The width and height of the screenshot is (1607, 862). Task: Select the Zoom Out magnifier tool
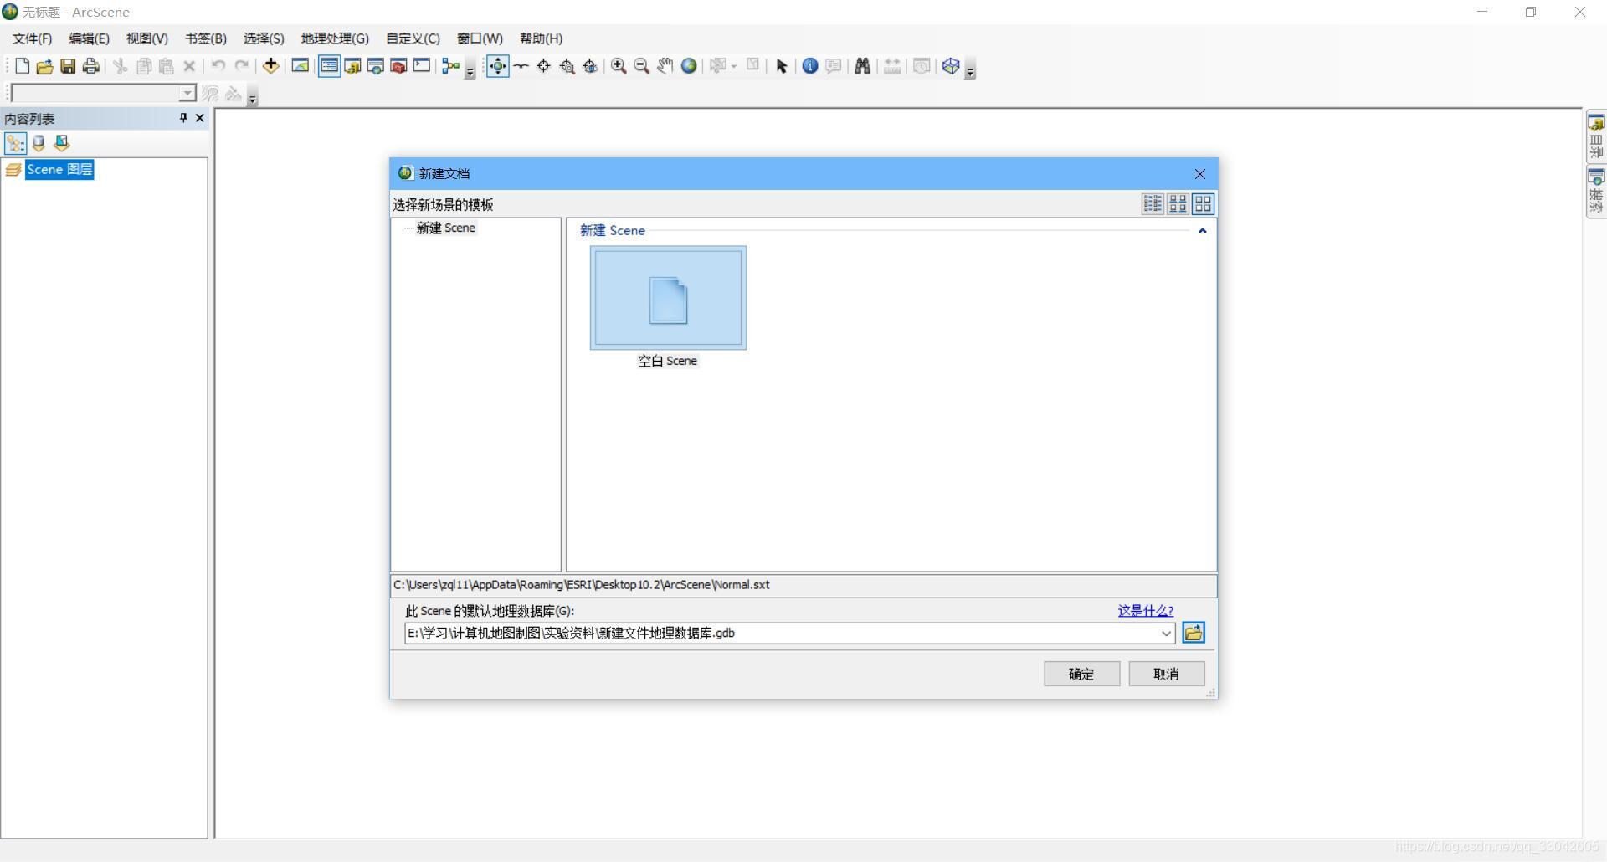[642, 66]
